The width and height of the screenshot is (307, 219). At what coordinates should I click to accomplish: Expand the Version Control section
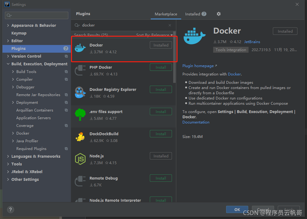[x=8, y=56]
